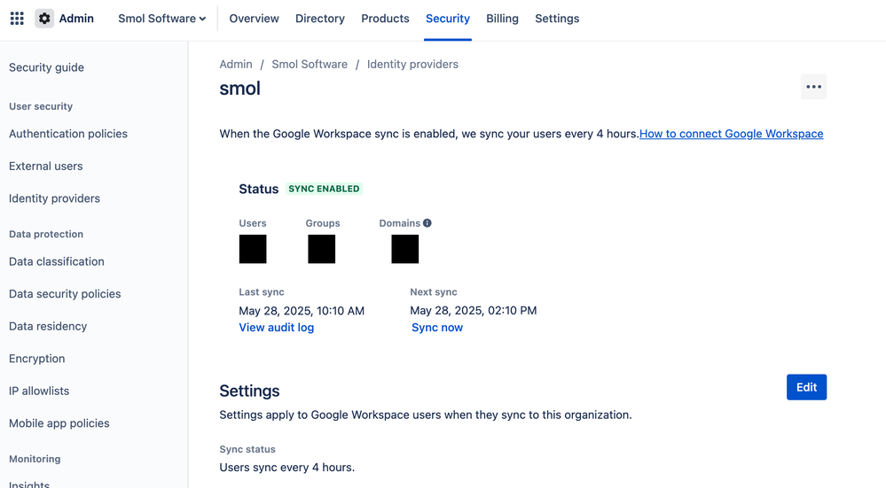Click the Insights sidebar item

29,484
